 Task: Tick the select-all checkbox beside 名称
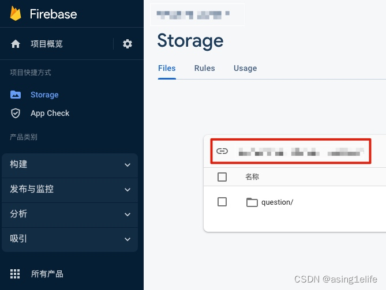[222, 177]
